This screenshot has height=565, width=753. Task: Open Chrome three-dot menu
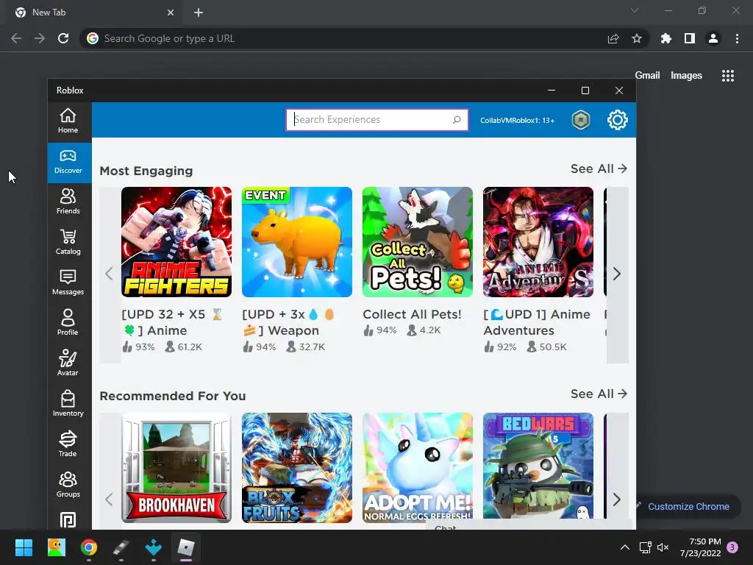point(737,38)
